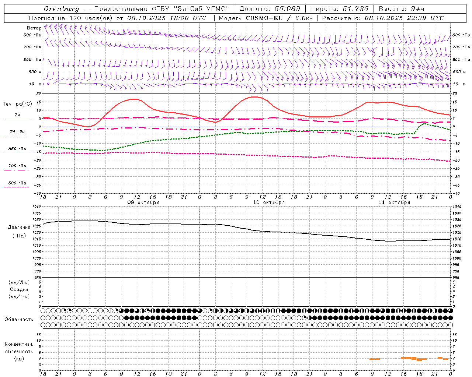Click the black pressure curve line
The width and height of the screenshot is (472, 377).
pos(247,229)
